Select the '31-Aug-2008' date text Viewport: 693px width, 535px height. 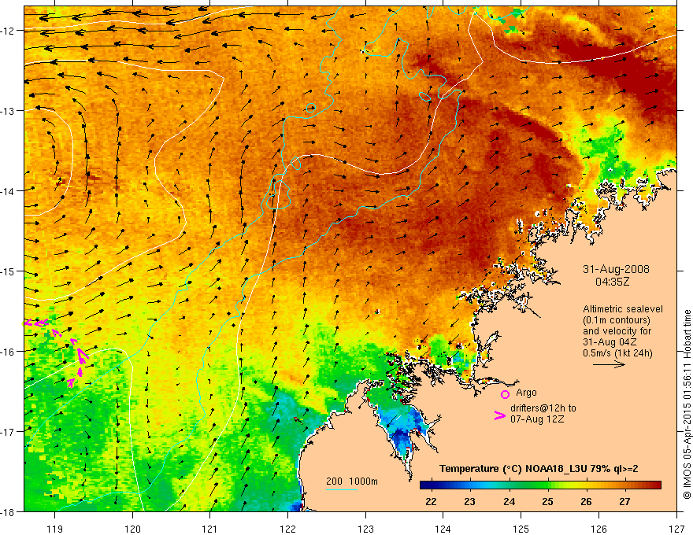coord(616,269)
